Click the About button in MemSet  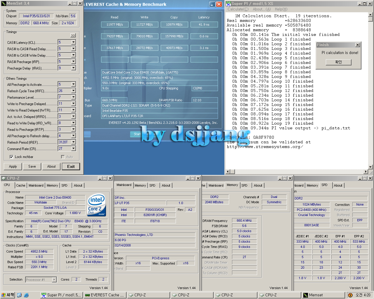pyautogui.click(x=51, y=166)
